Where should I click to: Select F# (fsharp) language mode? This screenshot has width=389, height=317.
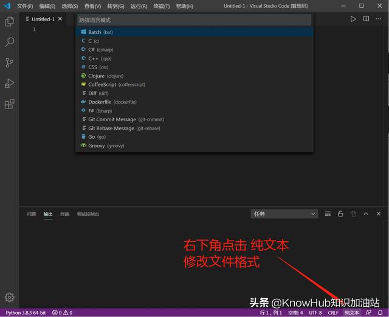coord(194,110)
